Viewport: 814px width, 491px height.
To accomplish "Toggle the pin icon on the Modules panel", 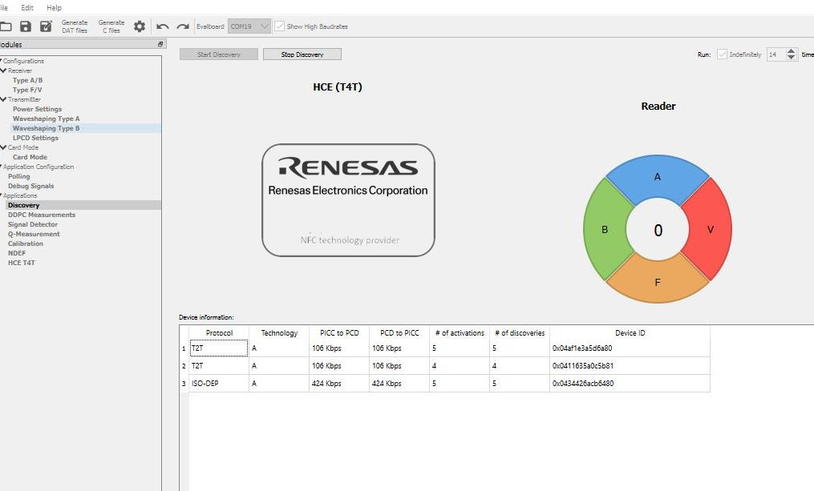I will (x=160, y=44).
